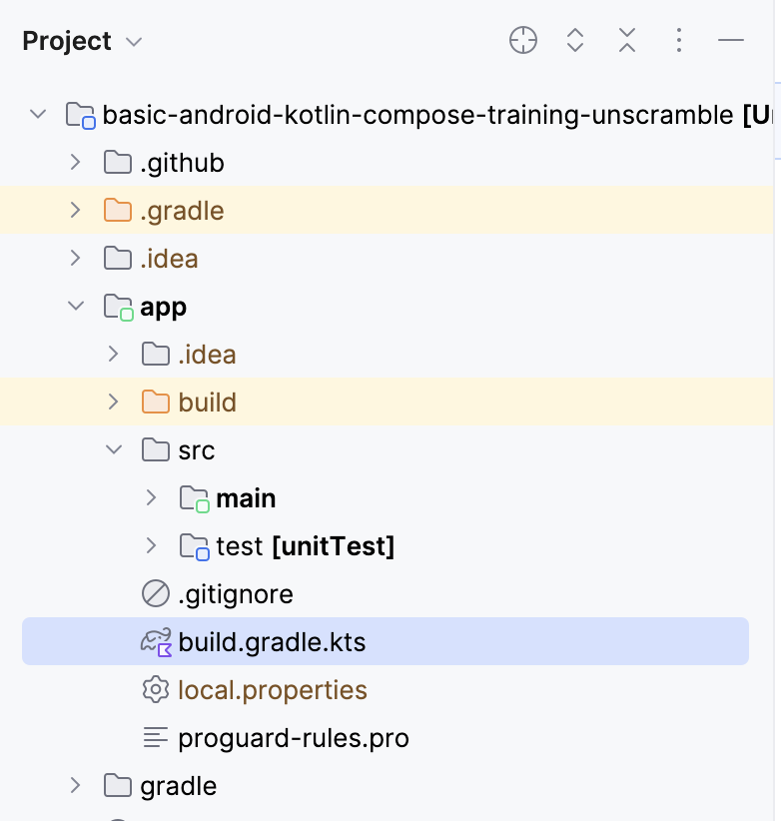Click the proguard-rules.pro text file icon
Viewport: 781px width, 821px height.
coord(156,737)
